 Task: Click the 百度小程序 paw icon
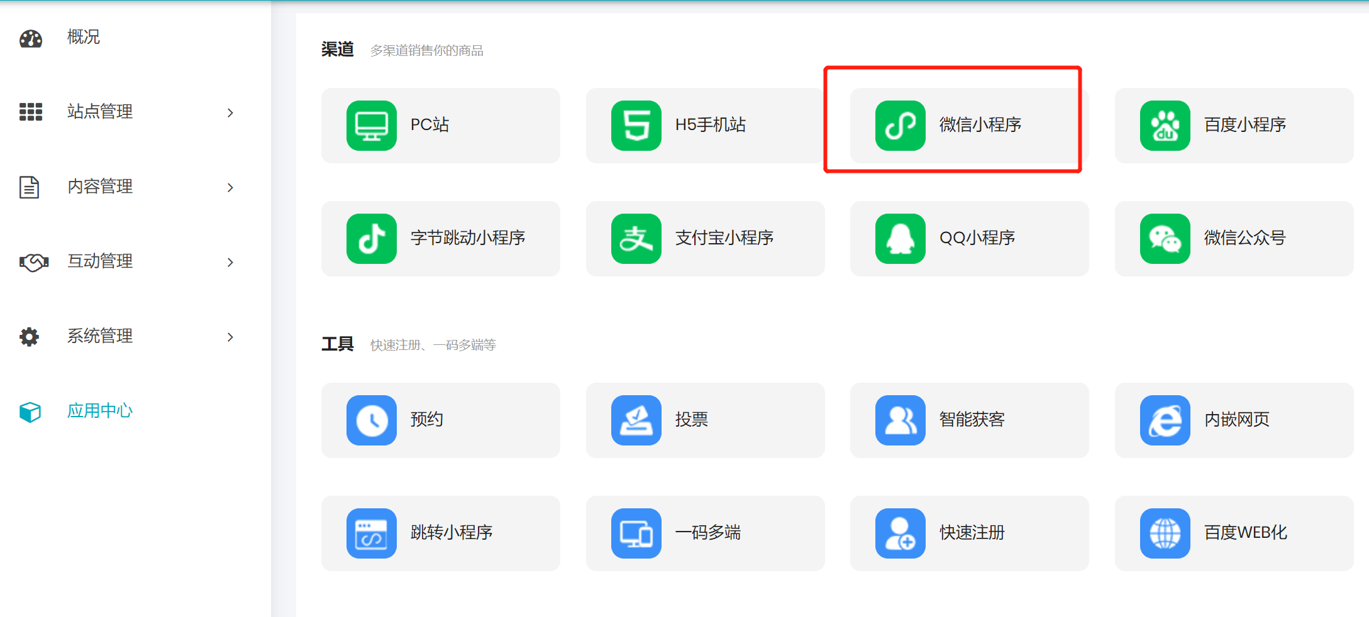click(x=1165, y=126)
